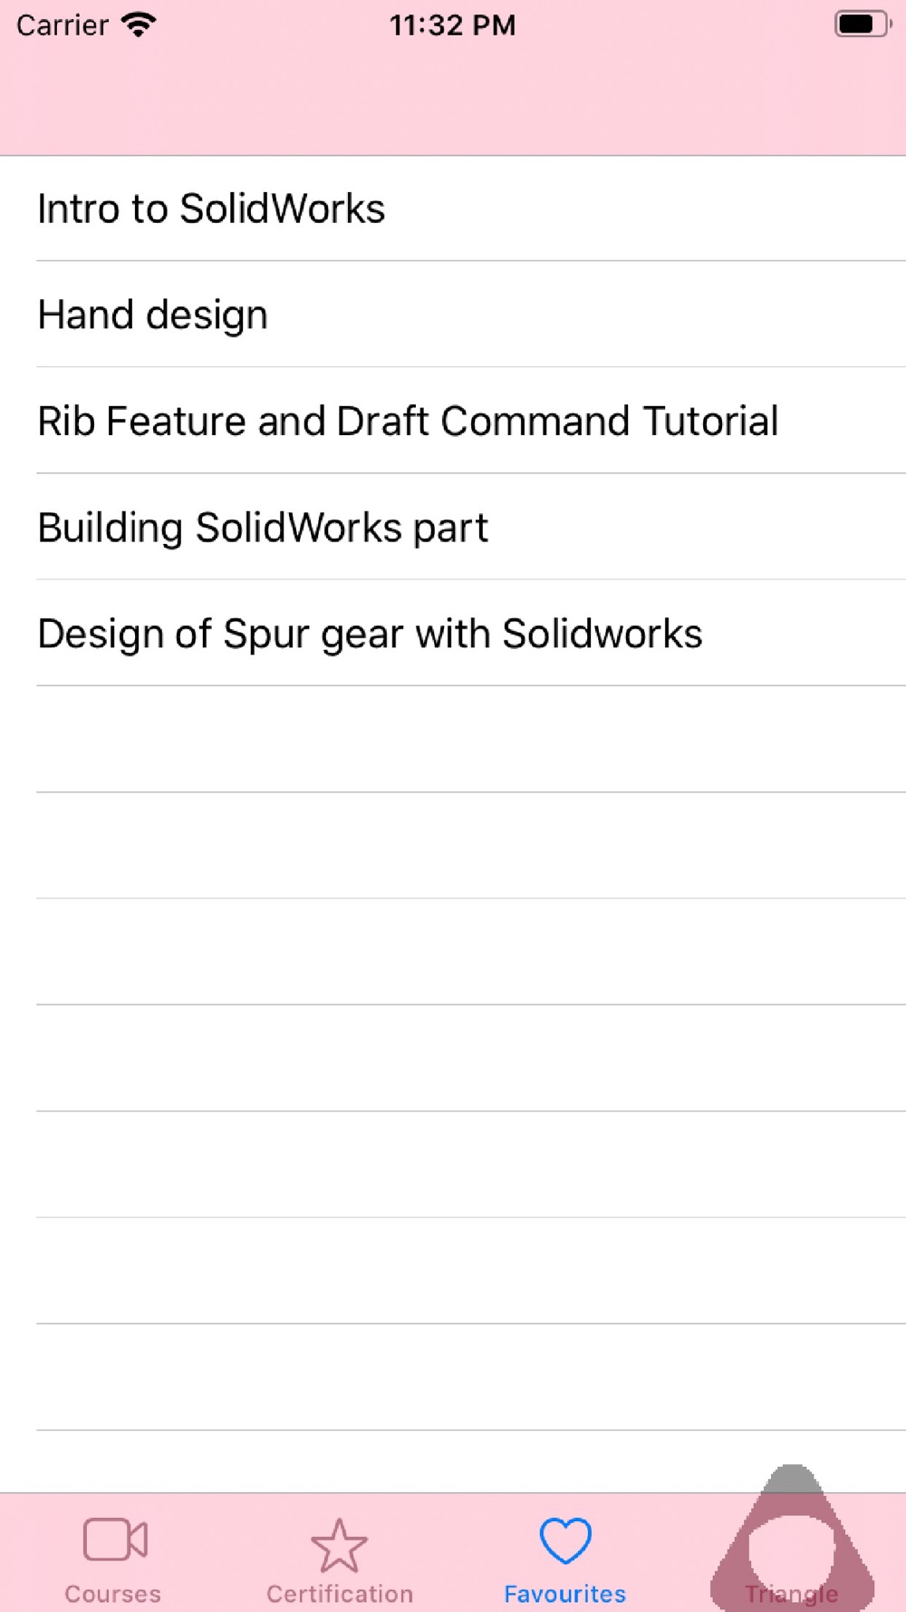Tap the battery indicator icon
The image size is (906, 1612).
863,24
